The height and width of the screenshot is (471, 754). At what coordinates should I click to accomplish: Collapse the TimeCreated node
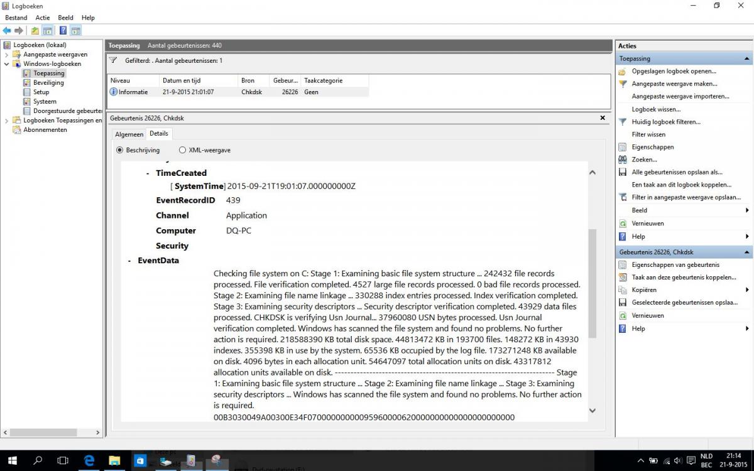148,173
